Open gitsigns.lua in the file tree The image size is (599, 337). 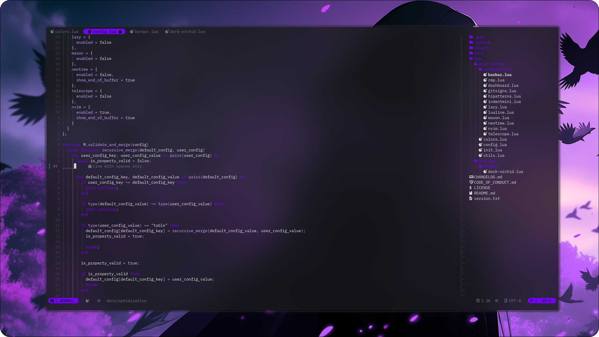(x=502, y=91)
